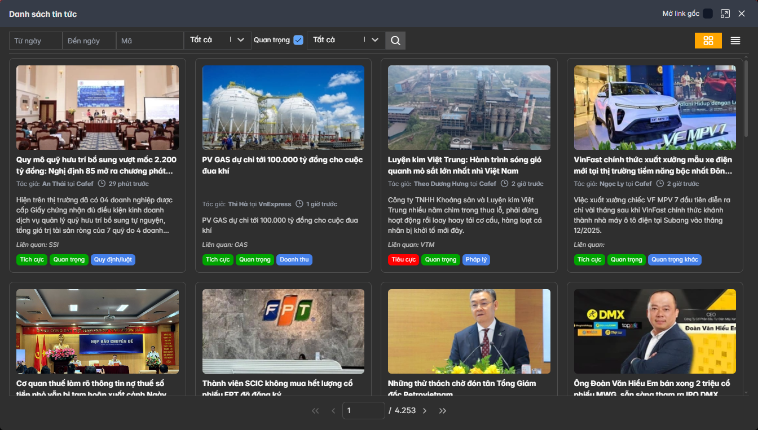The image size is (758, 430).
Task: Open the VinFast VF MPV 7 car image
Action: 655,108
